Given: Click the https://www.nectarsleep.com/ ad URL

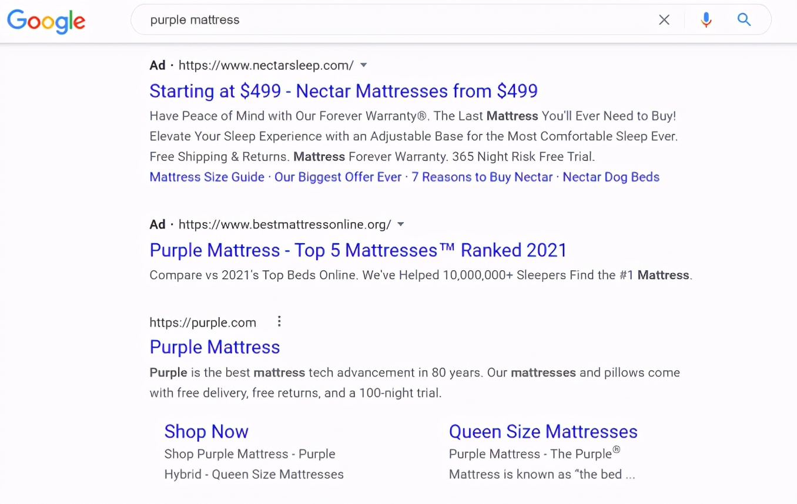Looking at the screenshot, I should click(x=266, y=65).
